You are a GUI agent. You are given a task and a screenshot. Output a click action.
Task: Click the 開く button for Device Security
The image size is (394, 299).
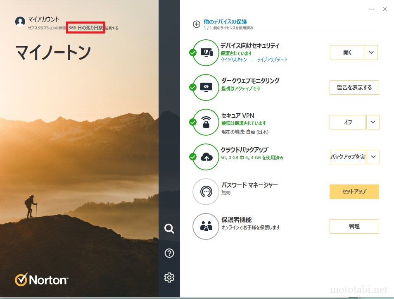coord(347,53)
